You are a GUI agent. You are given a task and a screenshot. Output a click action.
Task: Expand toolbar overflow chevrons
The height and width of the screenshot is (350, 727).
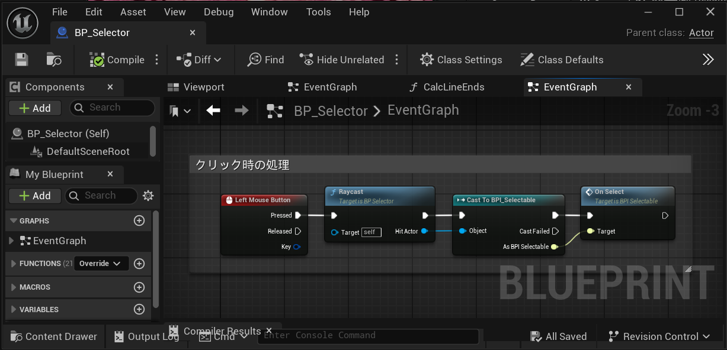708,60
